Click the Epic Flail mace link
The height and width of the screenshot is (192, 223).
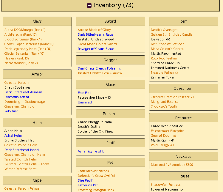coord(84,93)
